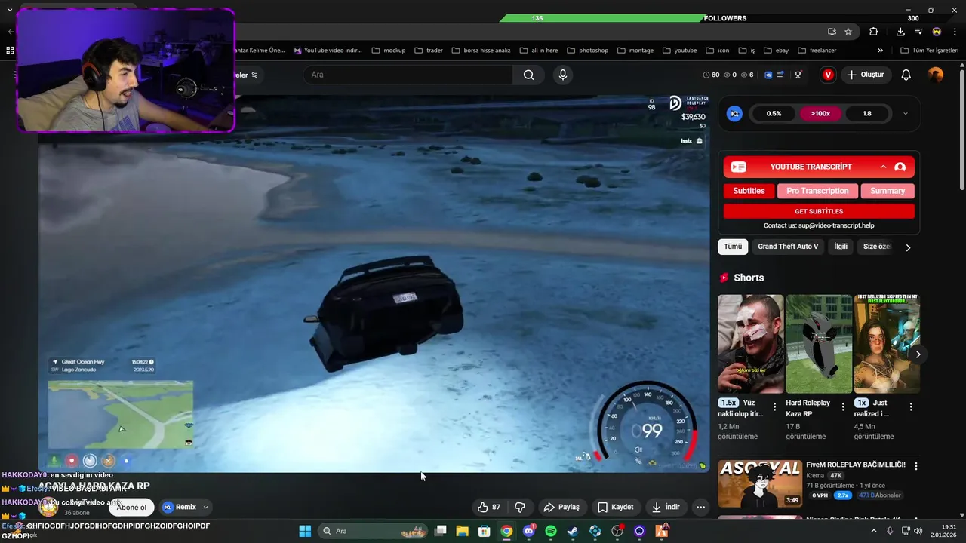Click the blue IQ icon in YouTube header

[768, 75]
